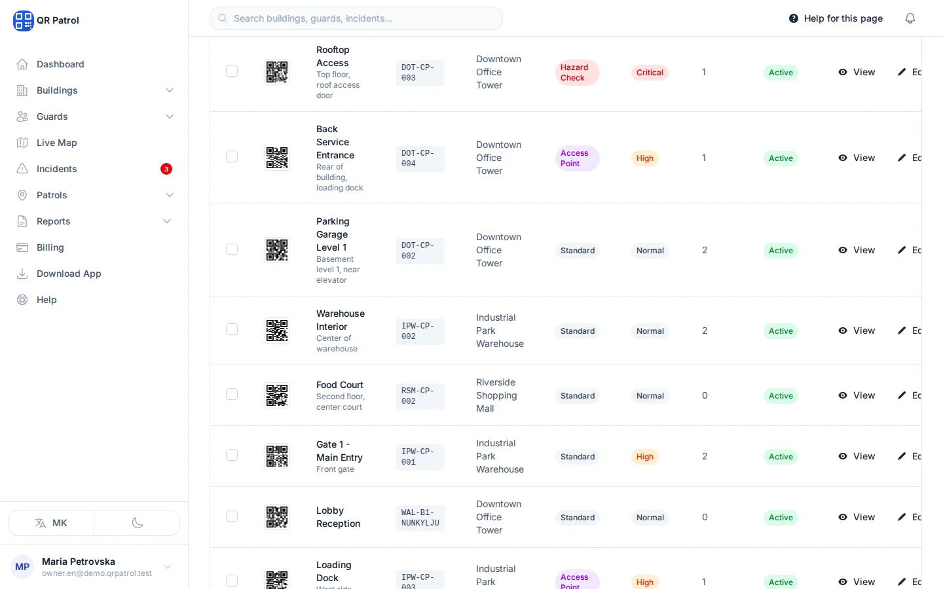The width and height of the screenshot is (943, 589).
Task: View the Rooftop Access checkpoint
Action: tap(857, 72)
